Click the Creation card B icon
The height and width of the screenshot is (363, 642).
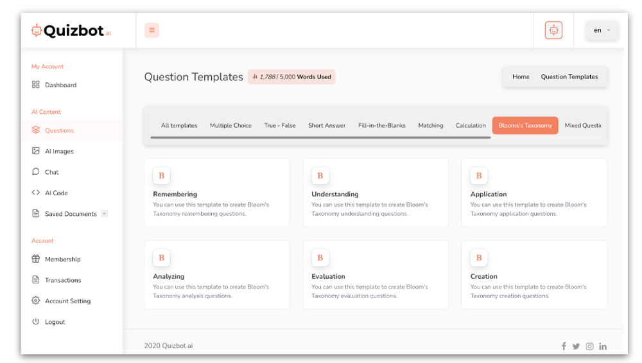479,258
